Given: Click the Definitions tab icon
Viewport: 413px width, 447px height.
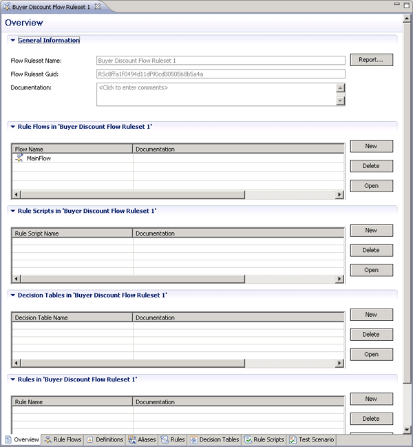Looking at the screenshot, I should point(90,439).
